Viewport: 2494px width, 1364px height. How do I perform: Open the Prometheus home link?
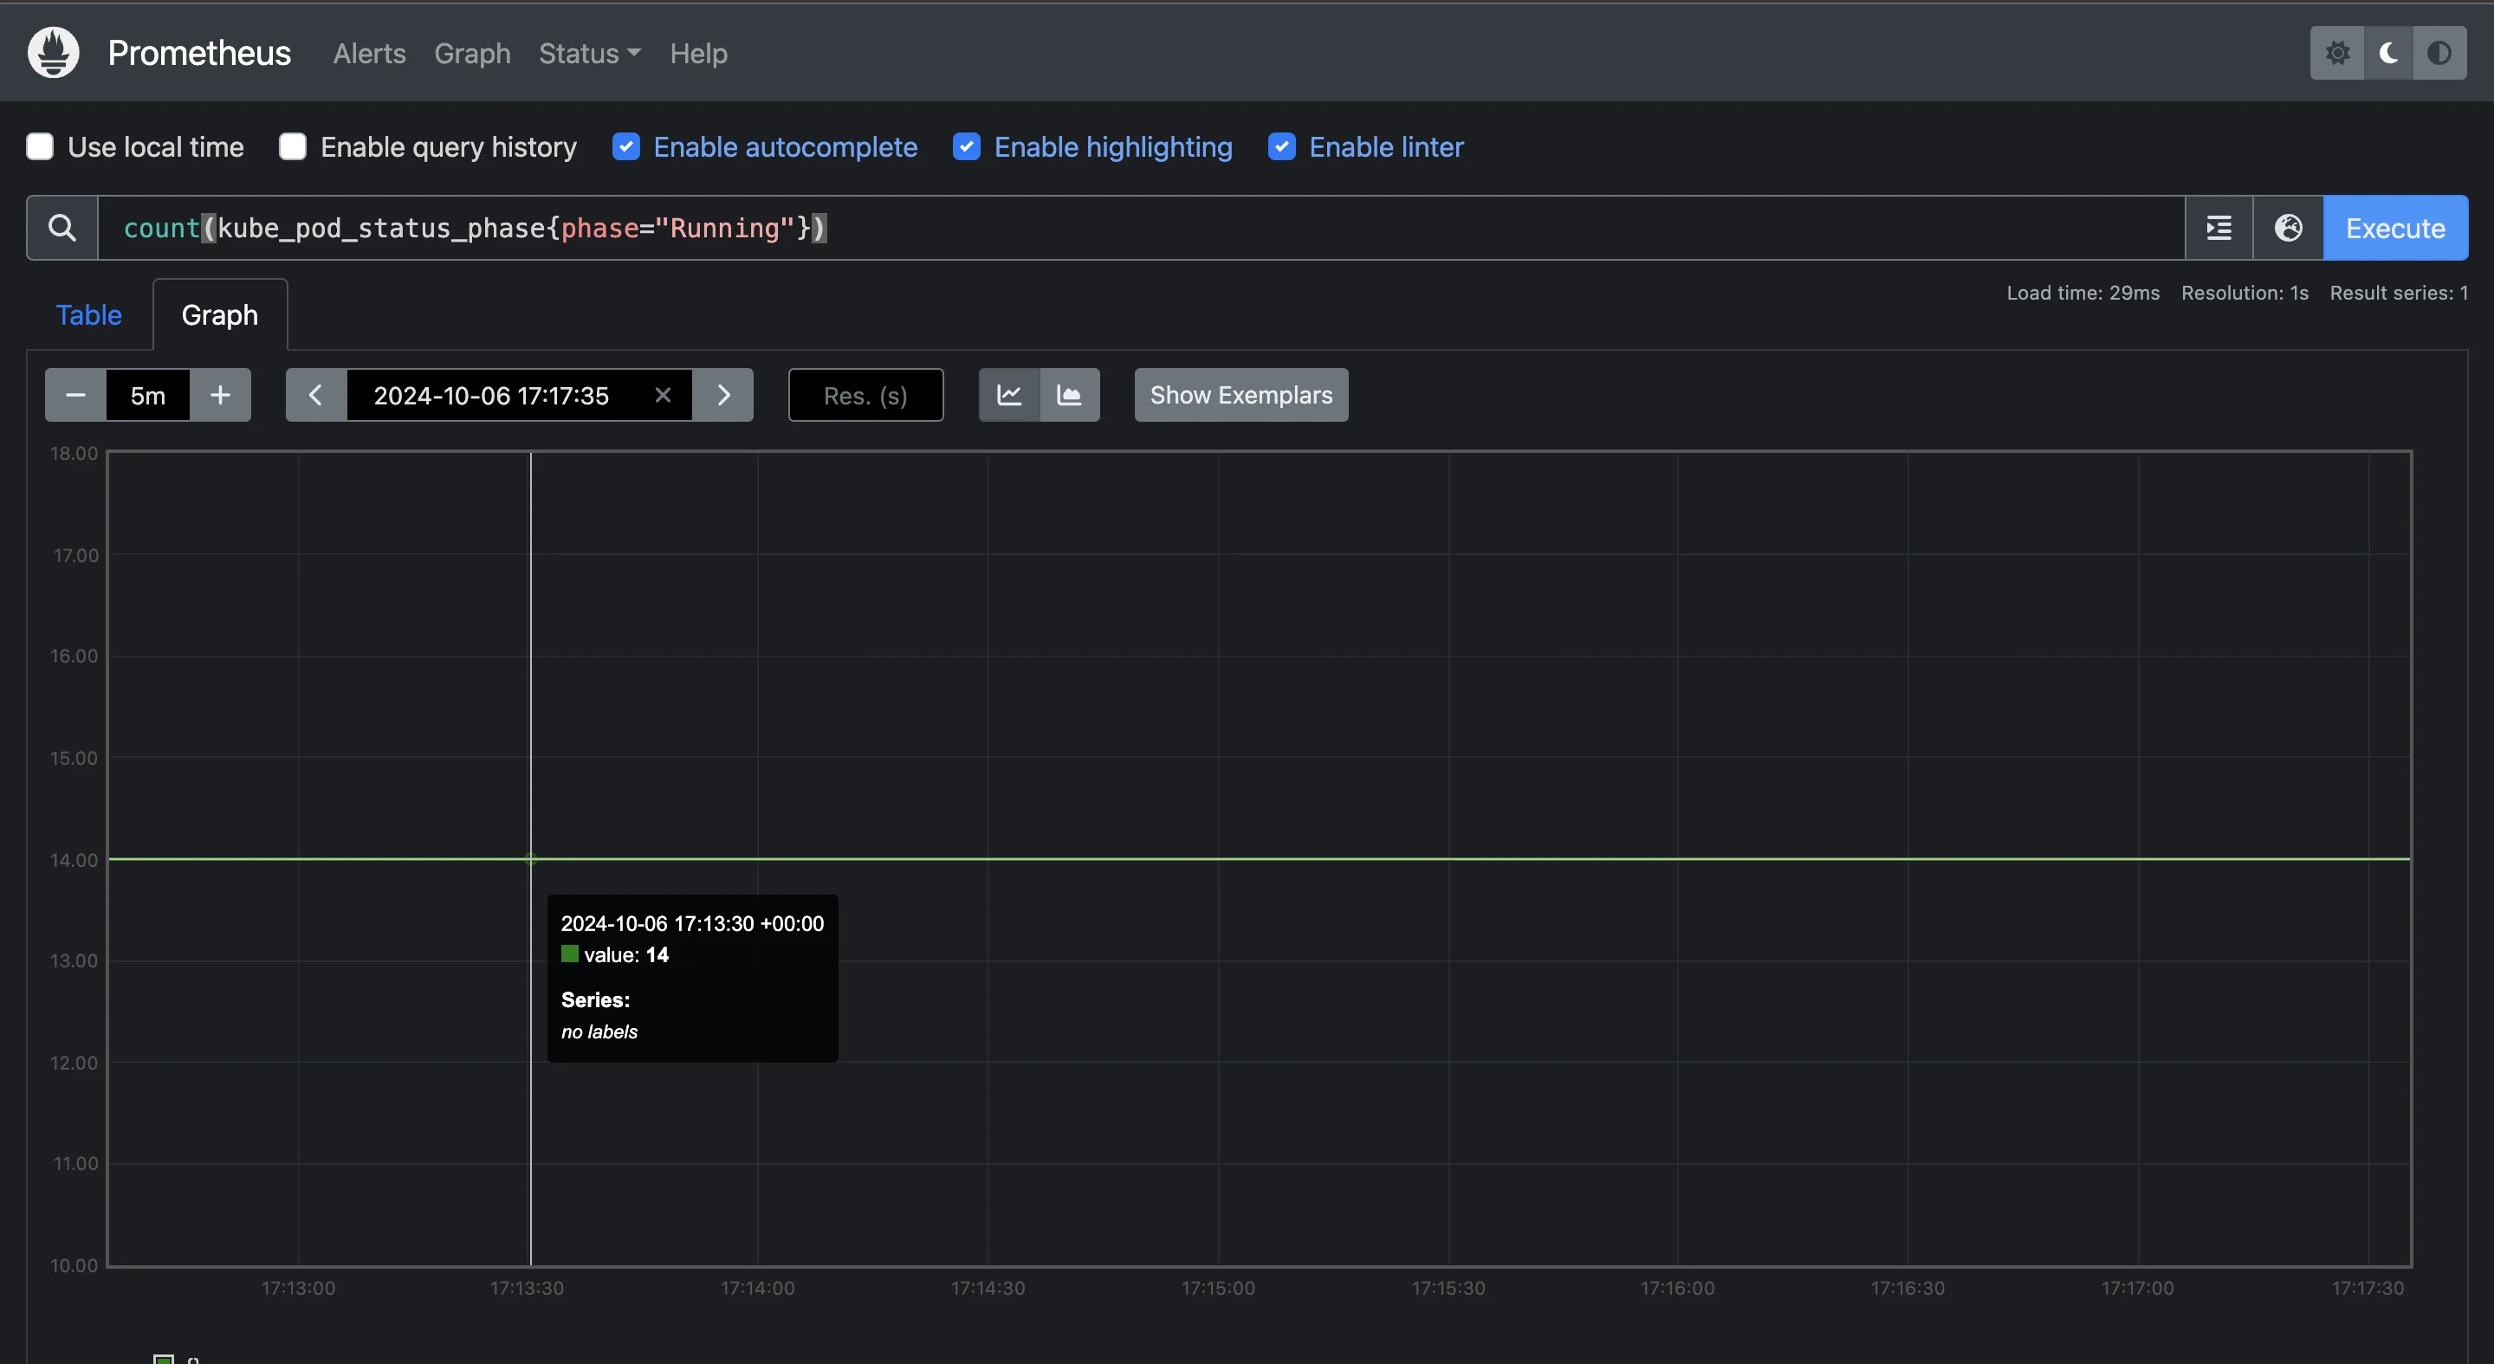198,53
